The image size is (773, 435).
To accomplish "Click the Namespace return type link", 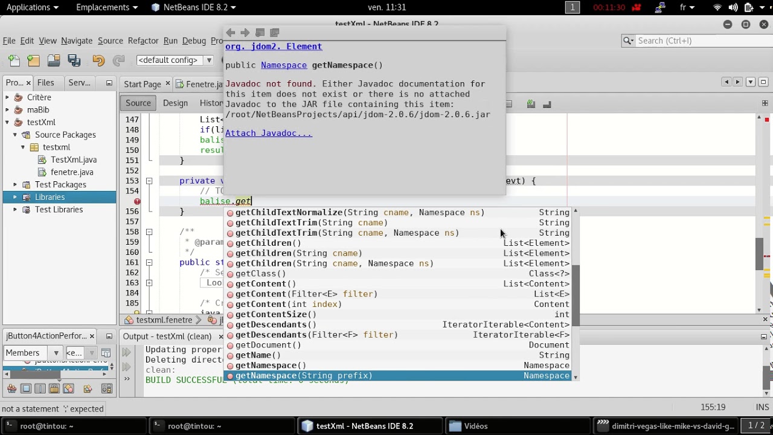I will click(x=284, y=65).
